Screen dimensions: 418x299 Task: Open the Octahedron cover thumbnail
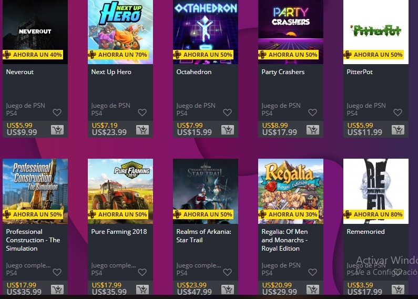206,32
